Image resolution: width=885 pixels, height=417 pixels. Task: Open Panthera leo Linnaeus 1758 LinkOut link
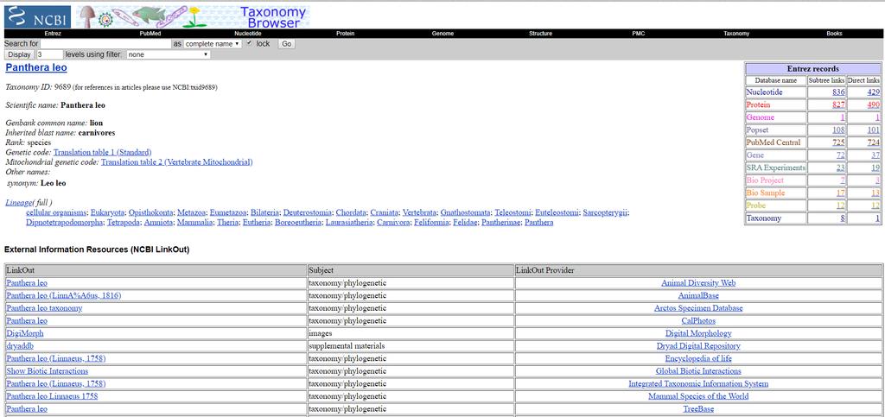tap(52, 396)
